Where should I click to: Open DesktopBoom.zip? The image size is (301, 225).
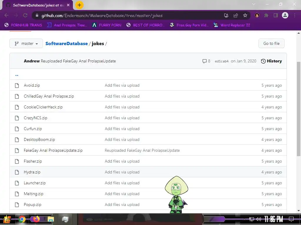[x=39, y=140]
